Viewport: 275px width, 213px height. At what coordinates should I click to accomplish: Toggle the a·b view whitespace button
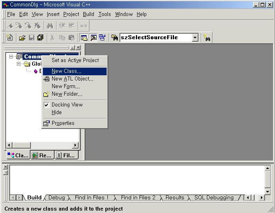pos(84,26)
